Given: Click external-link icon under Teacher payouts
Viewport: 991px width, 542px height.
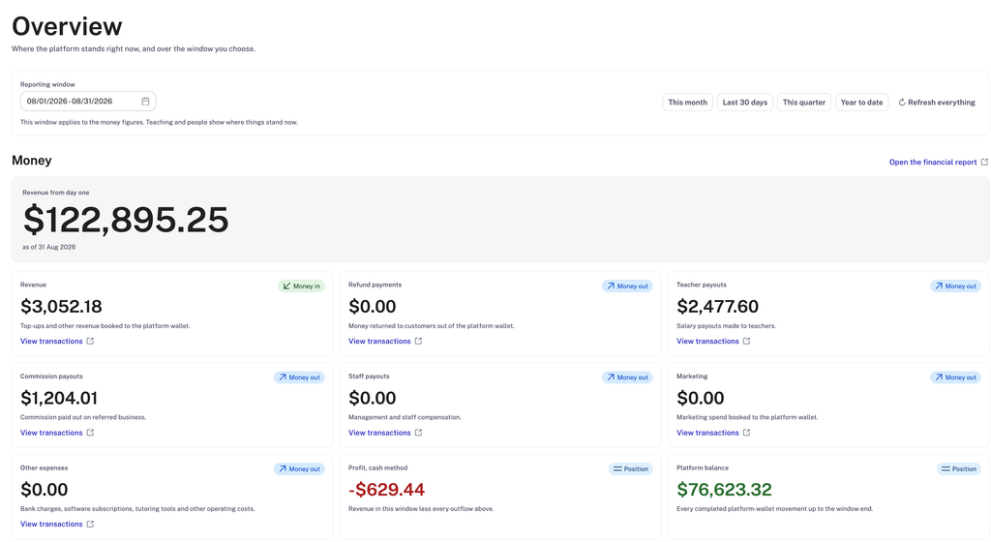Looking at the screenshot, I should (x=746, y=341).
